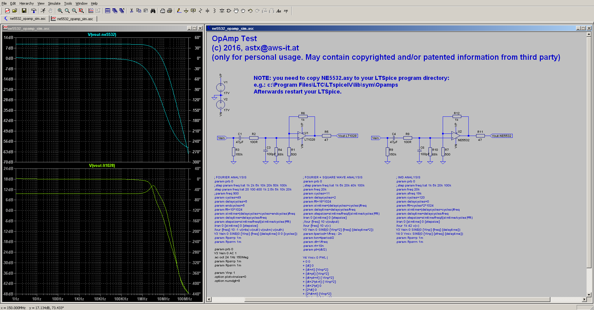594x310 pixels.
Task: Maximize the waveform plot window
Action: [x=195, y=28]
